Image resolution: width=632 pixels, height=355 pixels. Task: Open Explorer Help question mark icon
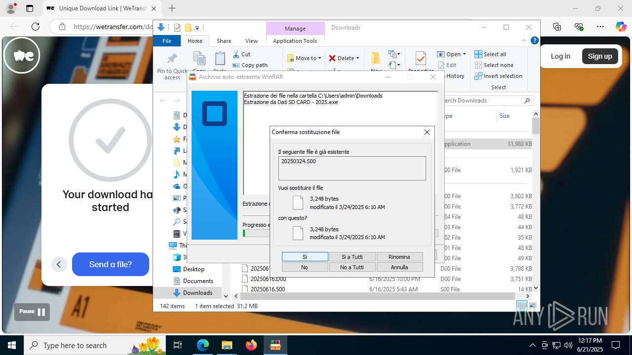534,41
